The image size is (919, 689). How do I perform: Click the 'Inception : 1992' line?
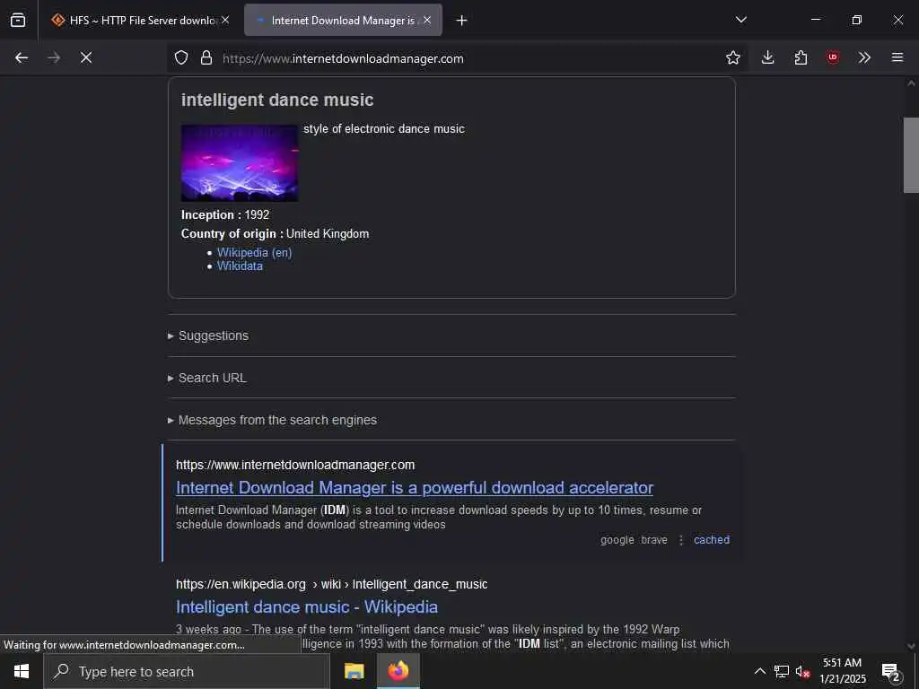coord(225,215)
